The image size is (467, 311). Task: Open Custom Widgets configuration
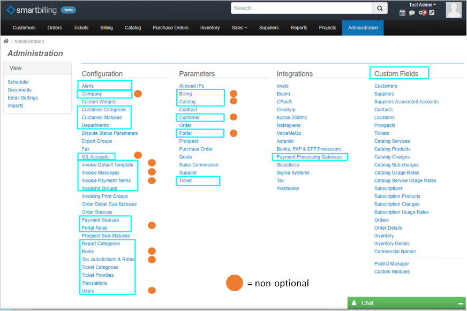(99, 102)
